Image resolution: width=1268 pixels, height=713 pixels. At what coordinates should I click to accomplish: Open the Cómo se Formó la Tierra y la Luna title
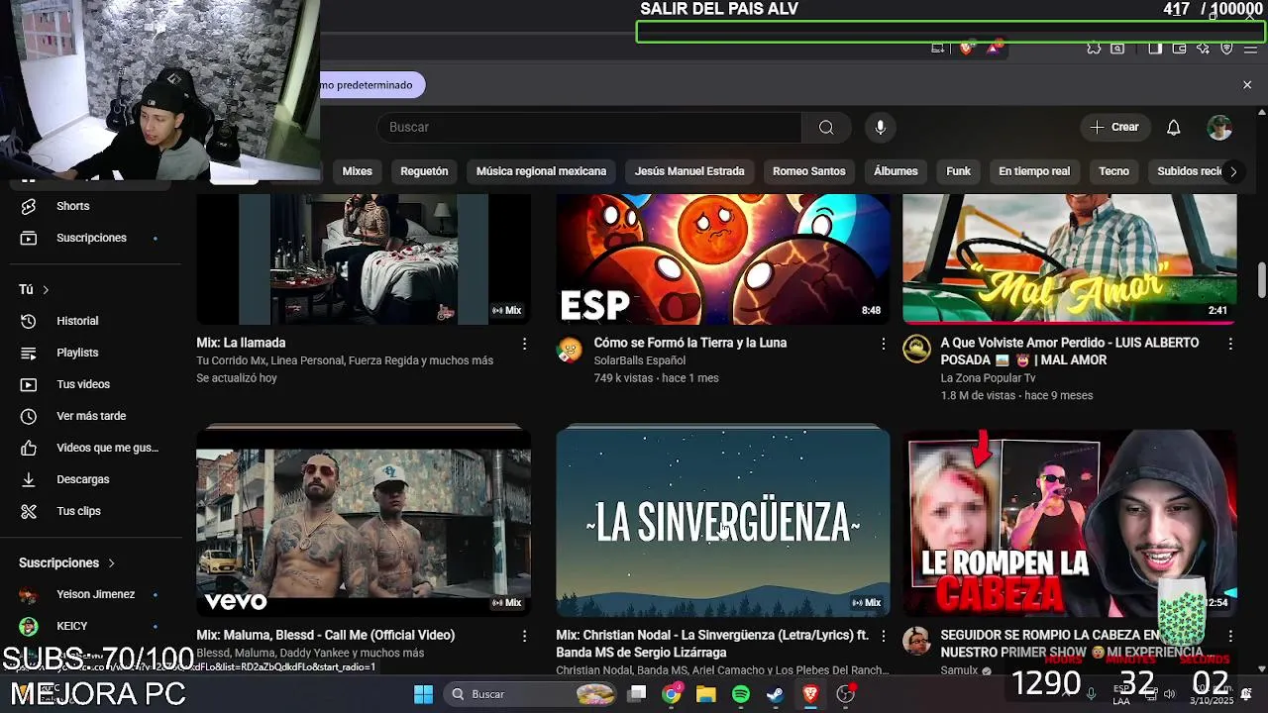click(689, 343)
